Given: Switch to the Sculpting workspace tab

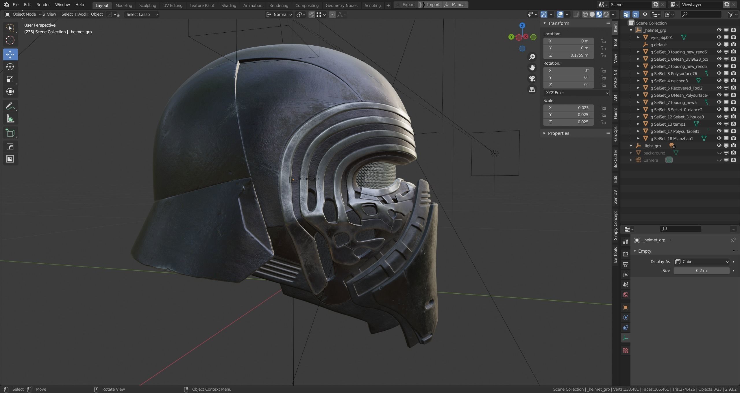Looking at the screenshot, I should pyautogui.click(x=147, y=5).
